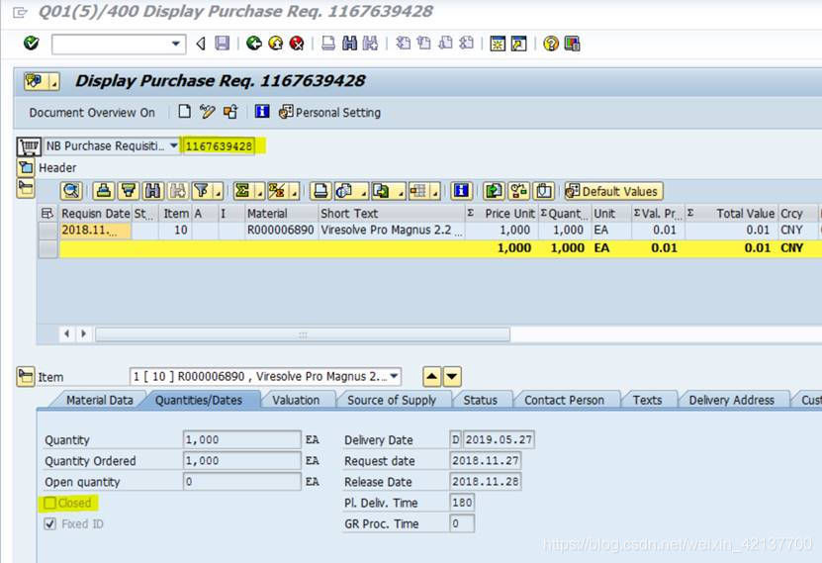Click the Save diskette icon
The image size is (822, 563).
(223, 44)
